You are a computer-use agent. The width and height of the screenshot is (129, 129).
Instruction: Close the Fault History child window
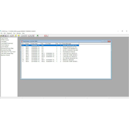point(109,41)
